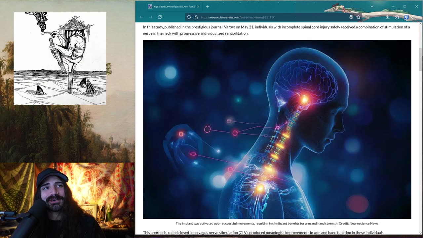Expand the list all tabs chevron
Screen dimensions: 423x238
(372, 7)
